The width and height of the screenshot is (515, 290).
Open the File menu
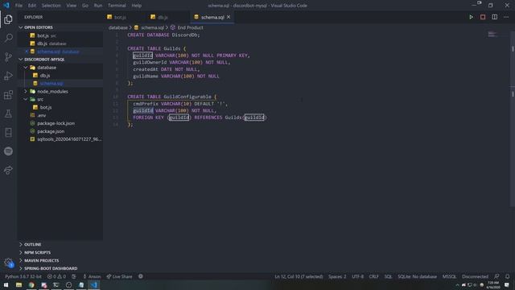click(x=19, y=6)
